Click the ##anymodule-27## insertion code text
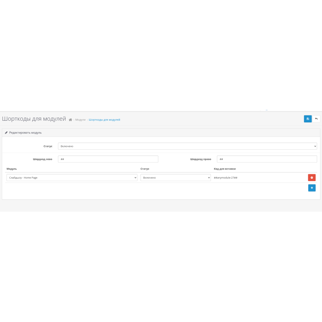This screenshot has height=322, width=322. [225, 178]
